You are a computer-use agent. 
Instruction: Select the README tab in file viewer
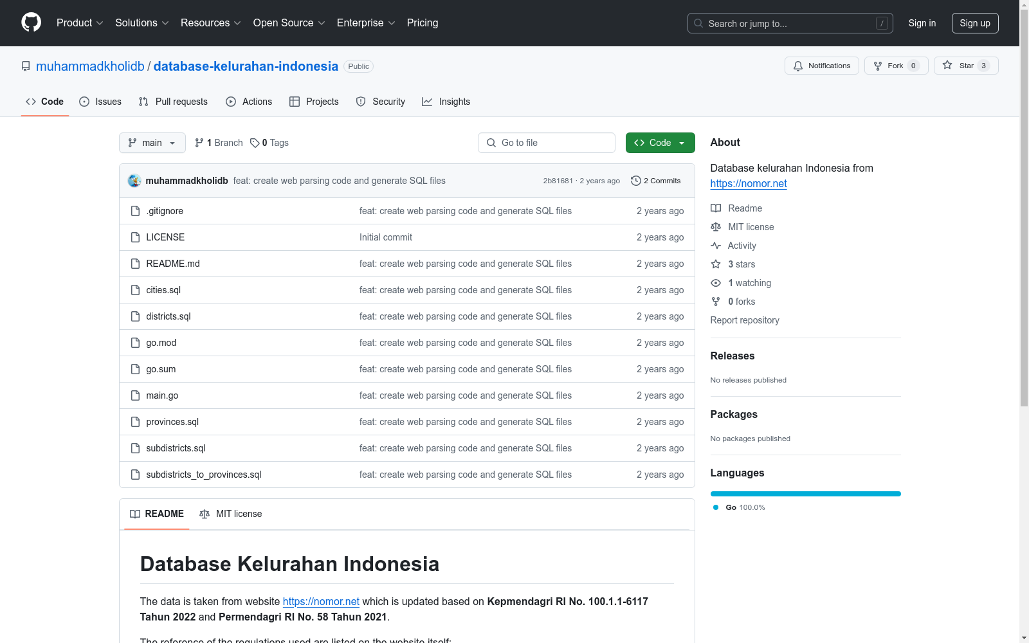point(157,514)
